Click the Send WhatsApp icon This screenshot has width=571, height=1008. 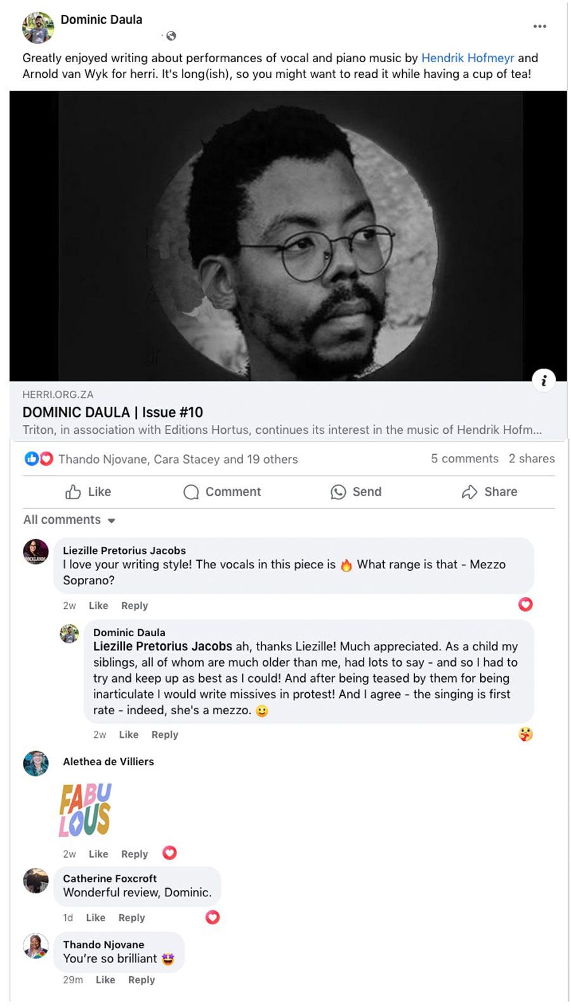pos(338,492)
